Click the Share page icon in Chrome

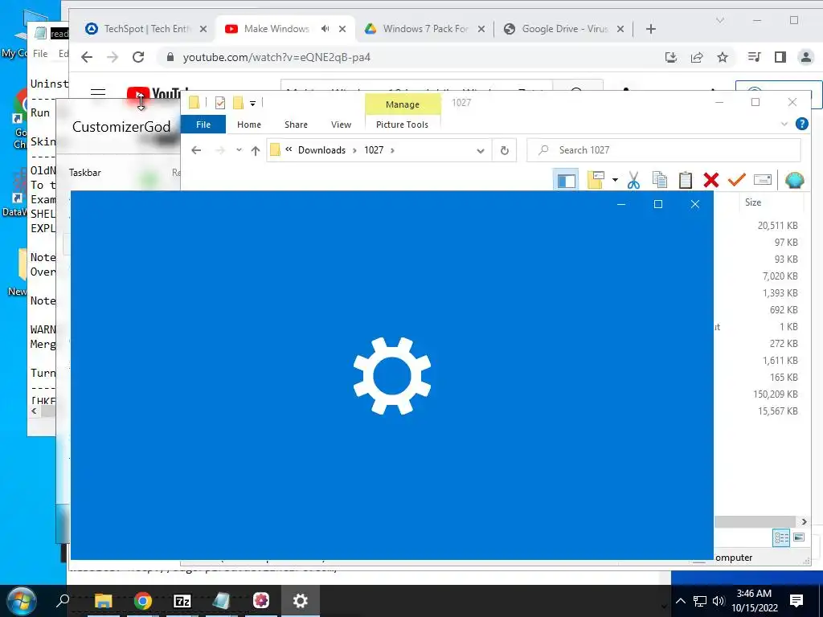point(697,57)
